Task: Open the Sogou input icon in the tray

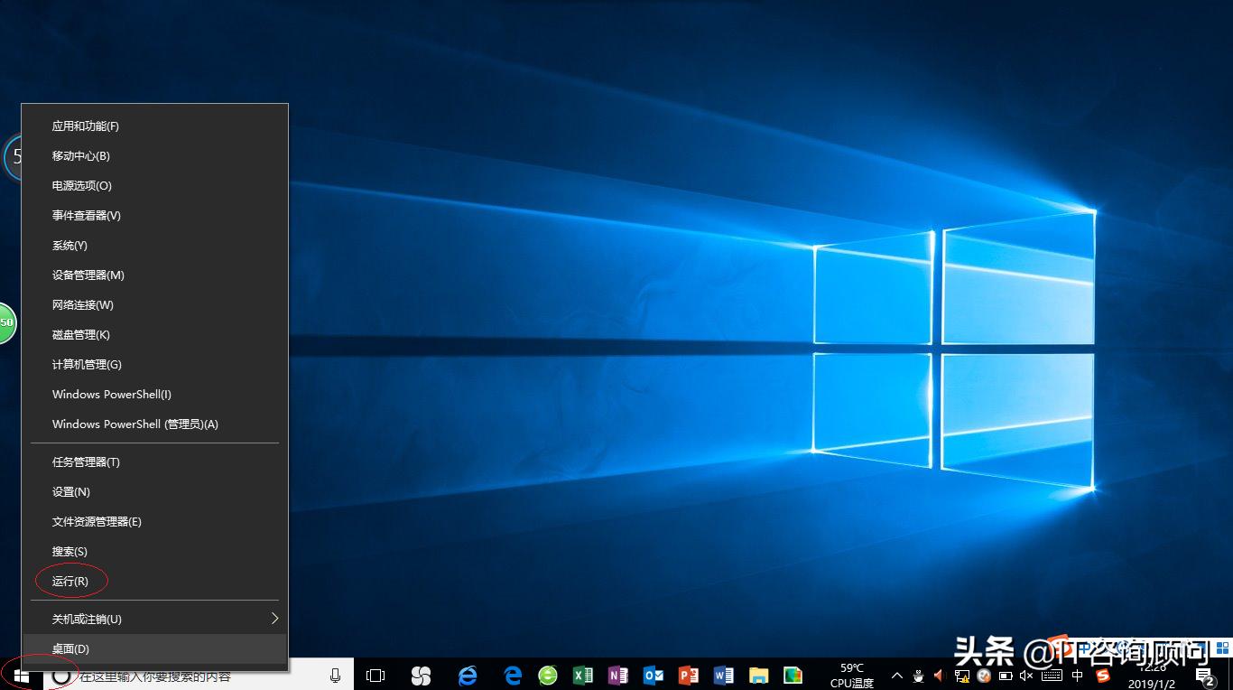Action: [1105, 676]
